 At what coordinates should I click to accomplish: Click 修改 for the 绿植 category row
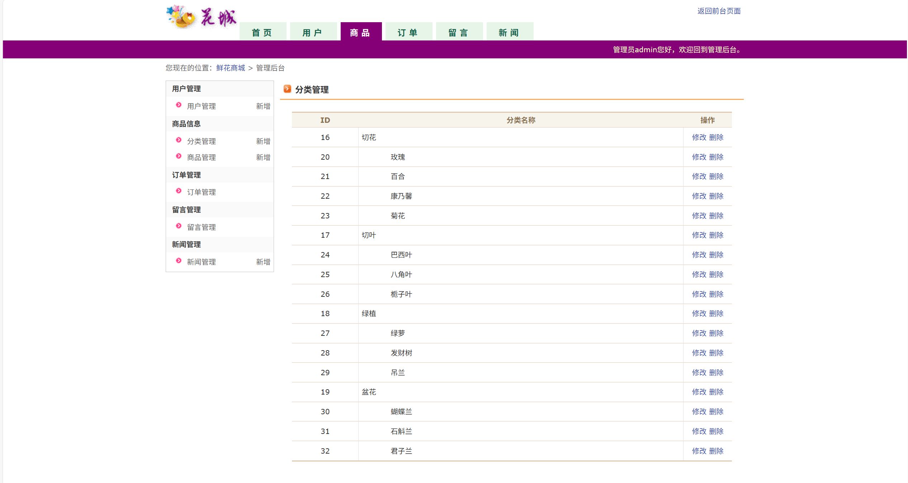tap(699, 314)
